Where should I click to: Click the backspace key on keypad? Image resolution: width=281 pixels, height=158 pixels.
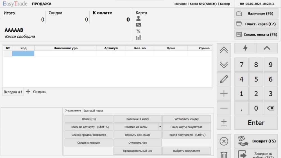[x=271, y=108]
